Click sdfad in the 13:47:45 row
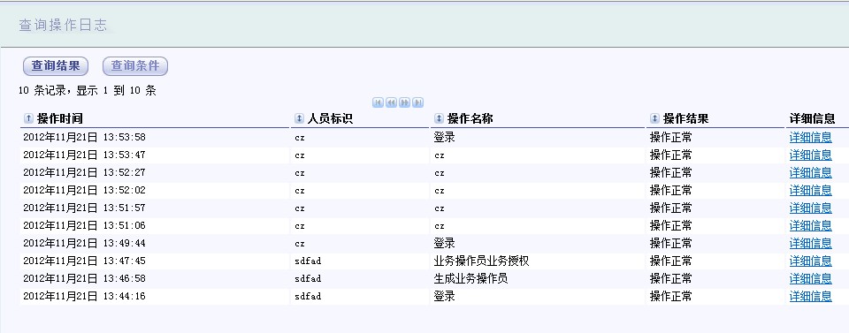This screenshot has width=849, height=333. (308, 261)
